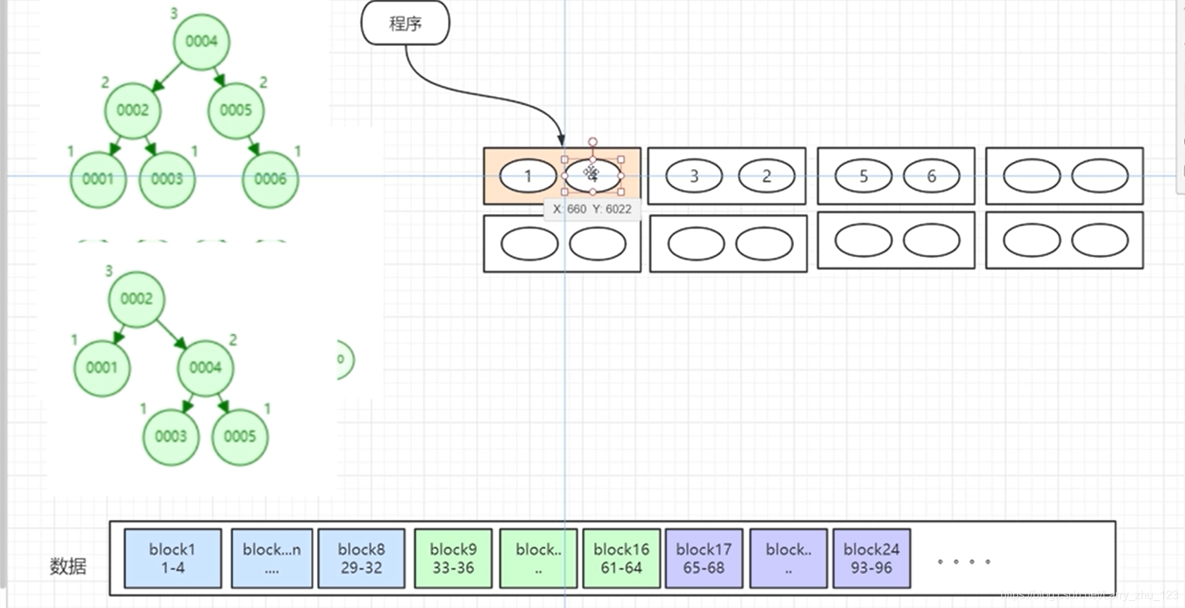Click root node 0002 of the lower tree
Image resolution: width=1185 pixels, height=608 pixels.
click(x=137, y=299)
